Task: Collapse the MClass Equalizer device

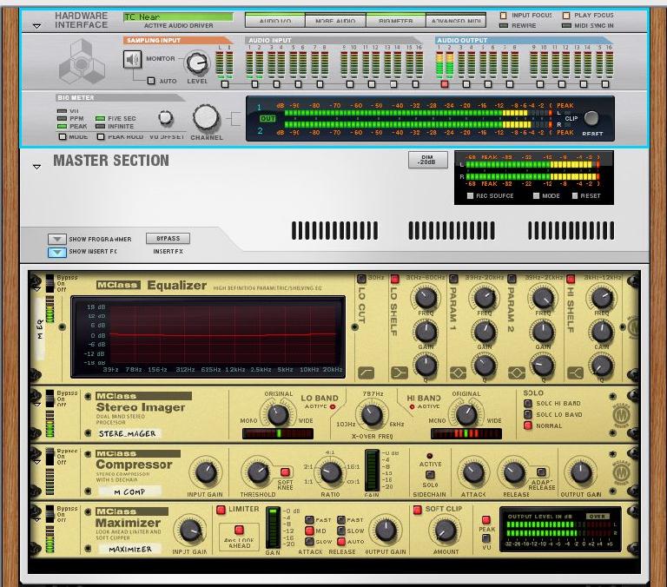Action: click(37, 289)
